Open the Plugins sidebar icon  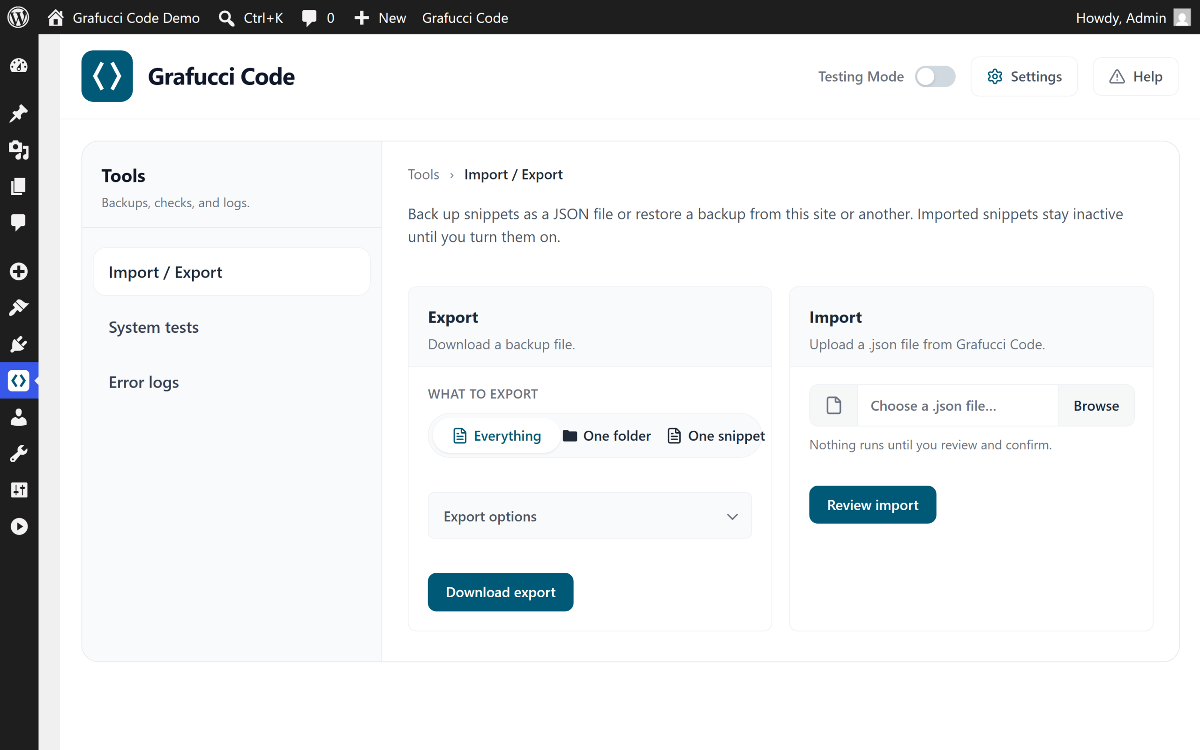tap(19, 344)
